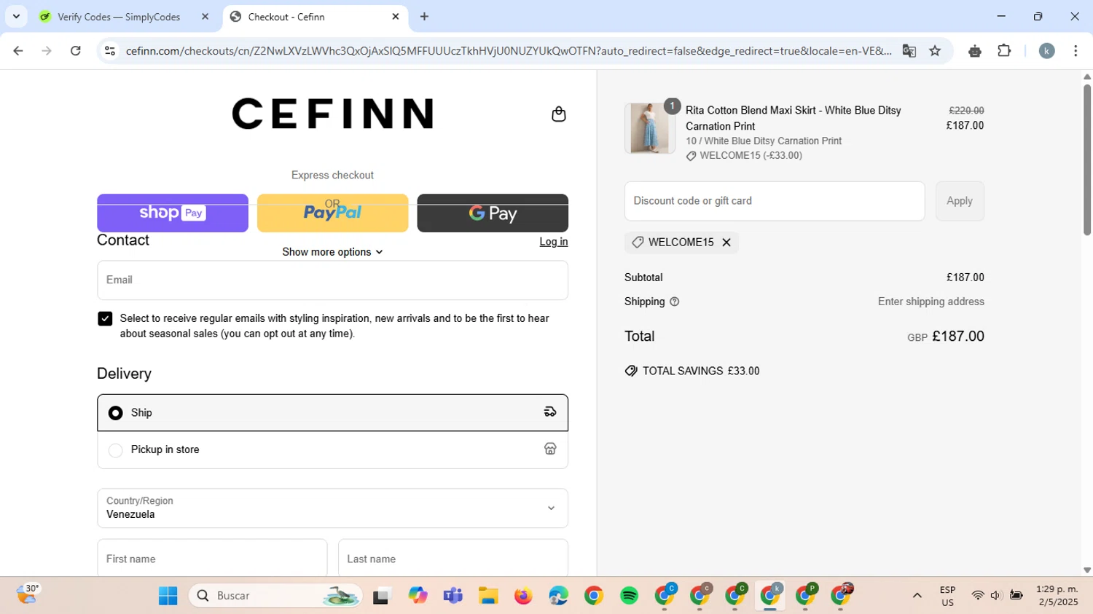Show hidden system tray icons
The height and width of the screenshot is (614, 1093).
917,596
